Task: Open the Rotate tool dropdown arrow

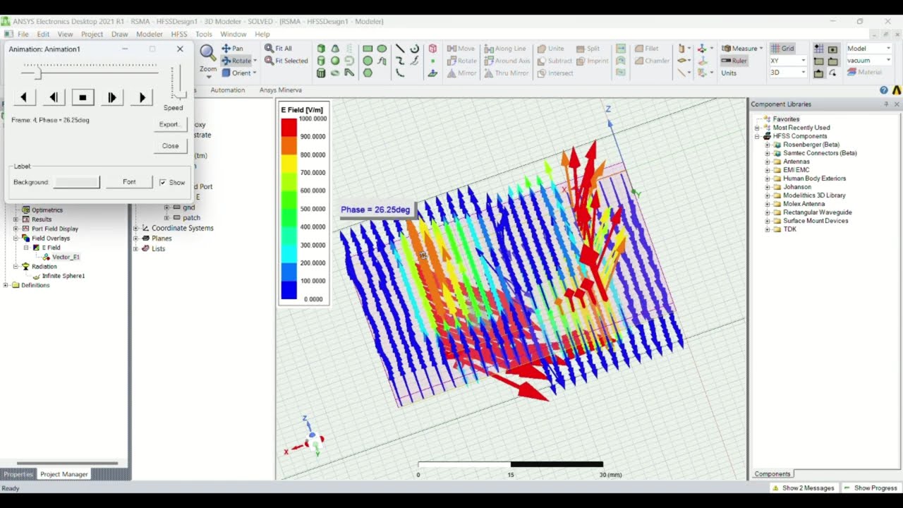Action: [257, 61]
